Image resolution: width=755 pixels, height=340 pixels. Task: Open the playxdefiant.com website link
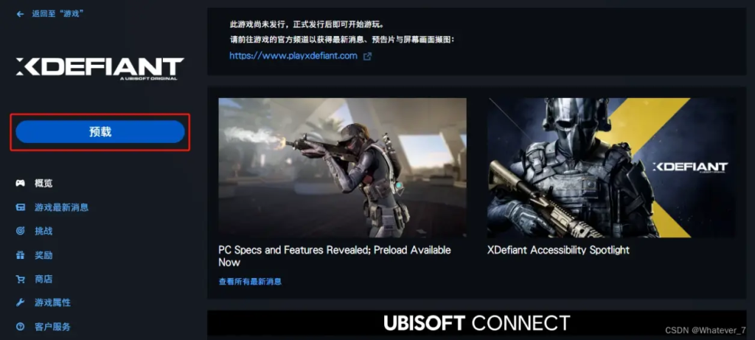(293, 56)
